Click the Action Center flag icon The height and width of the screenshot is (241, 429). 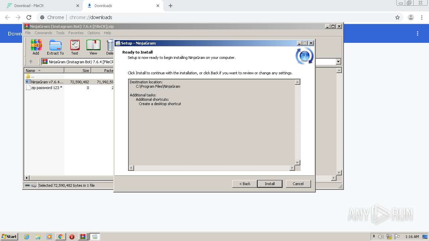pos(397,237)
